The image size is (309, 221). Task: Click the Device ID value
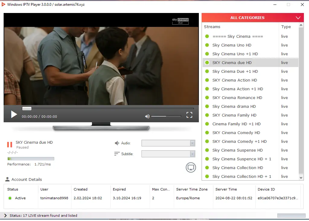tap(278, 198)
